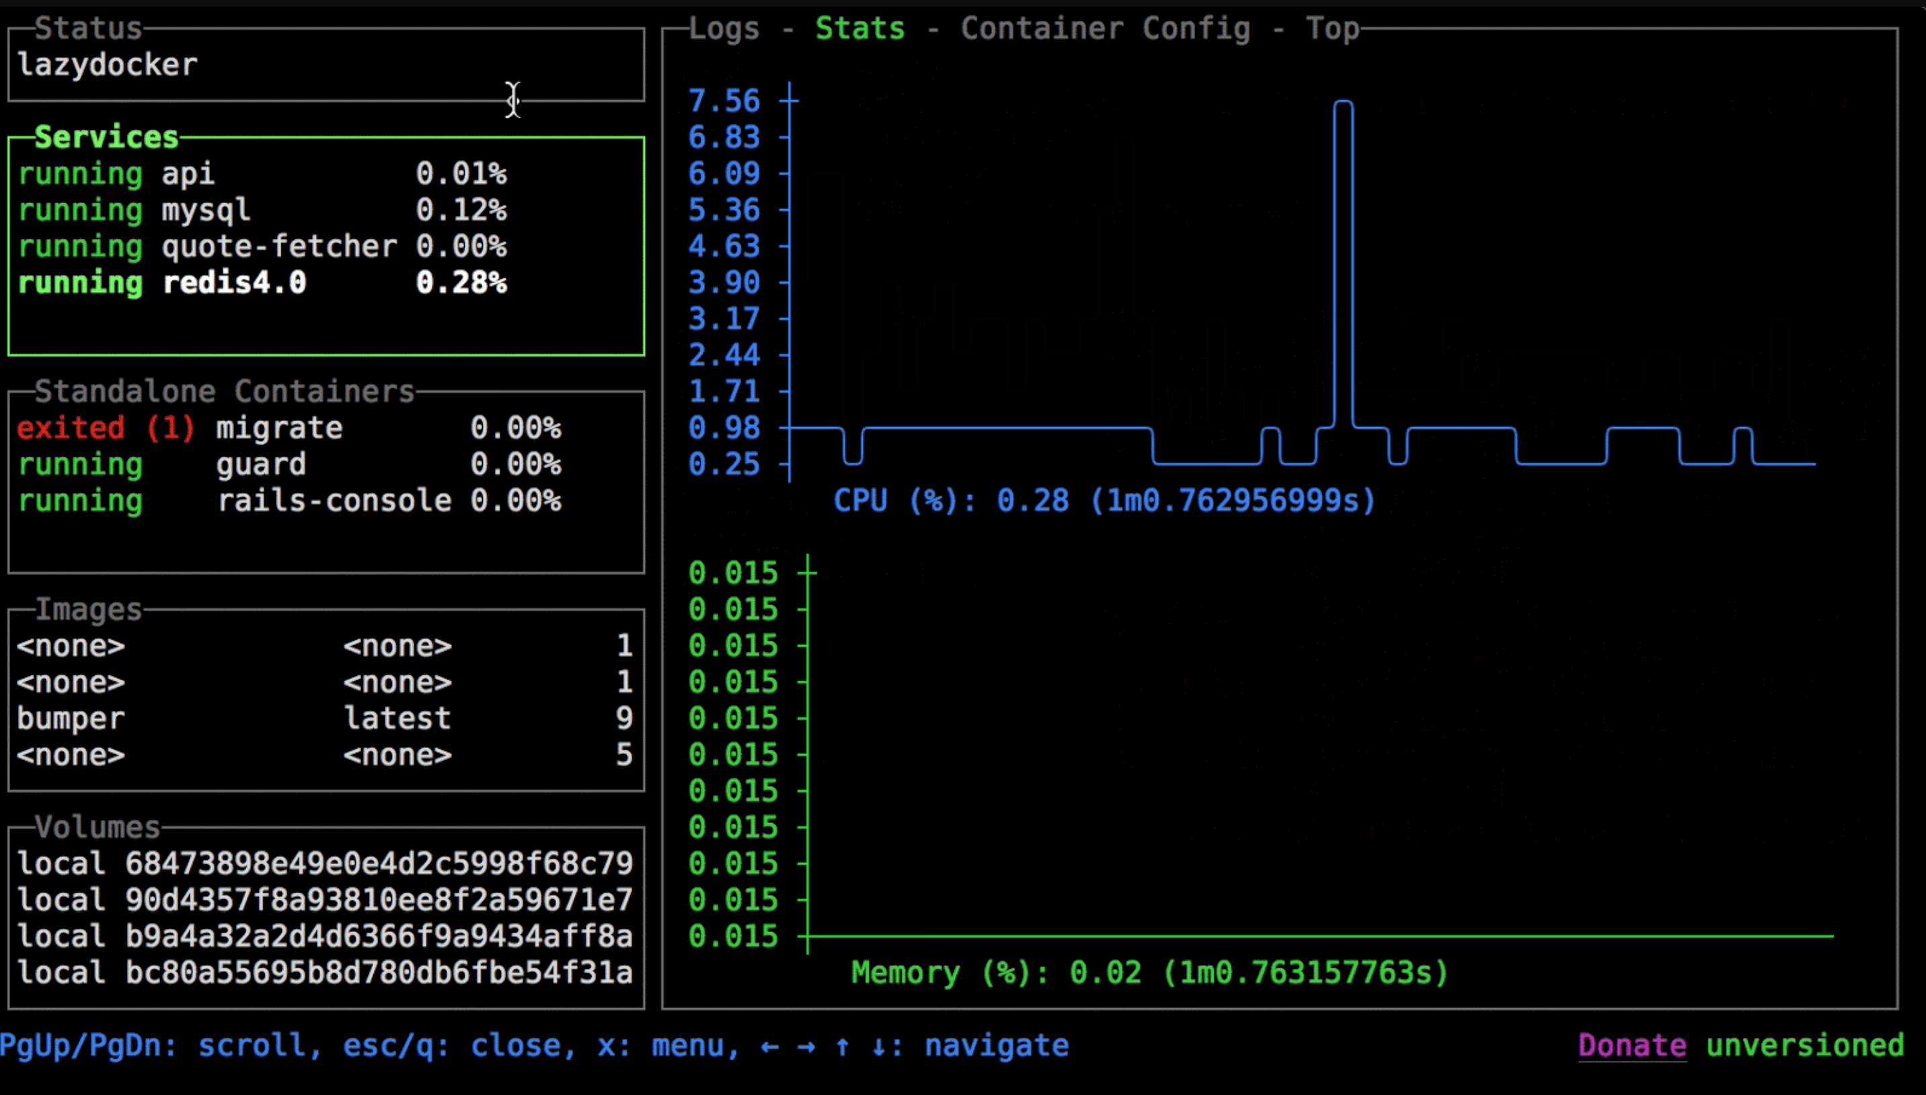Screen dimensions: 1926x1095
Task: Click the CPU usage graph
Action: [x=1278, y=301]
